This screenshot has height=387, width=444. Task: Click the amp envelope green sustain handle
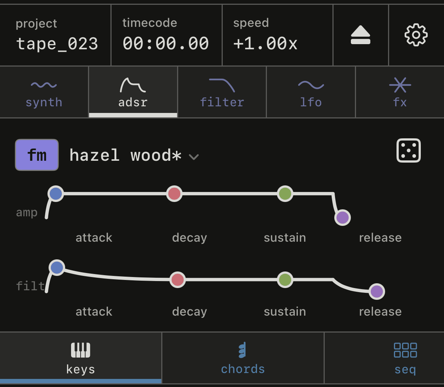pos(285,193)
